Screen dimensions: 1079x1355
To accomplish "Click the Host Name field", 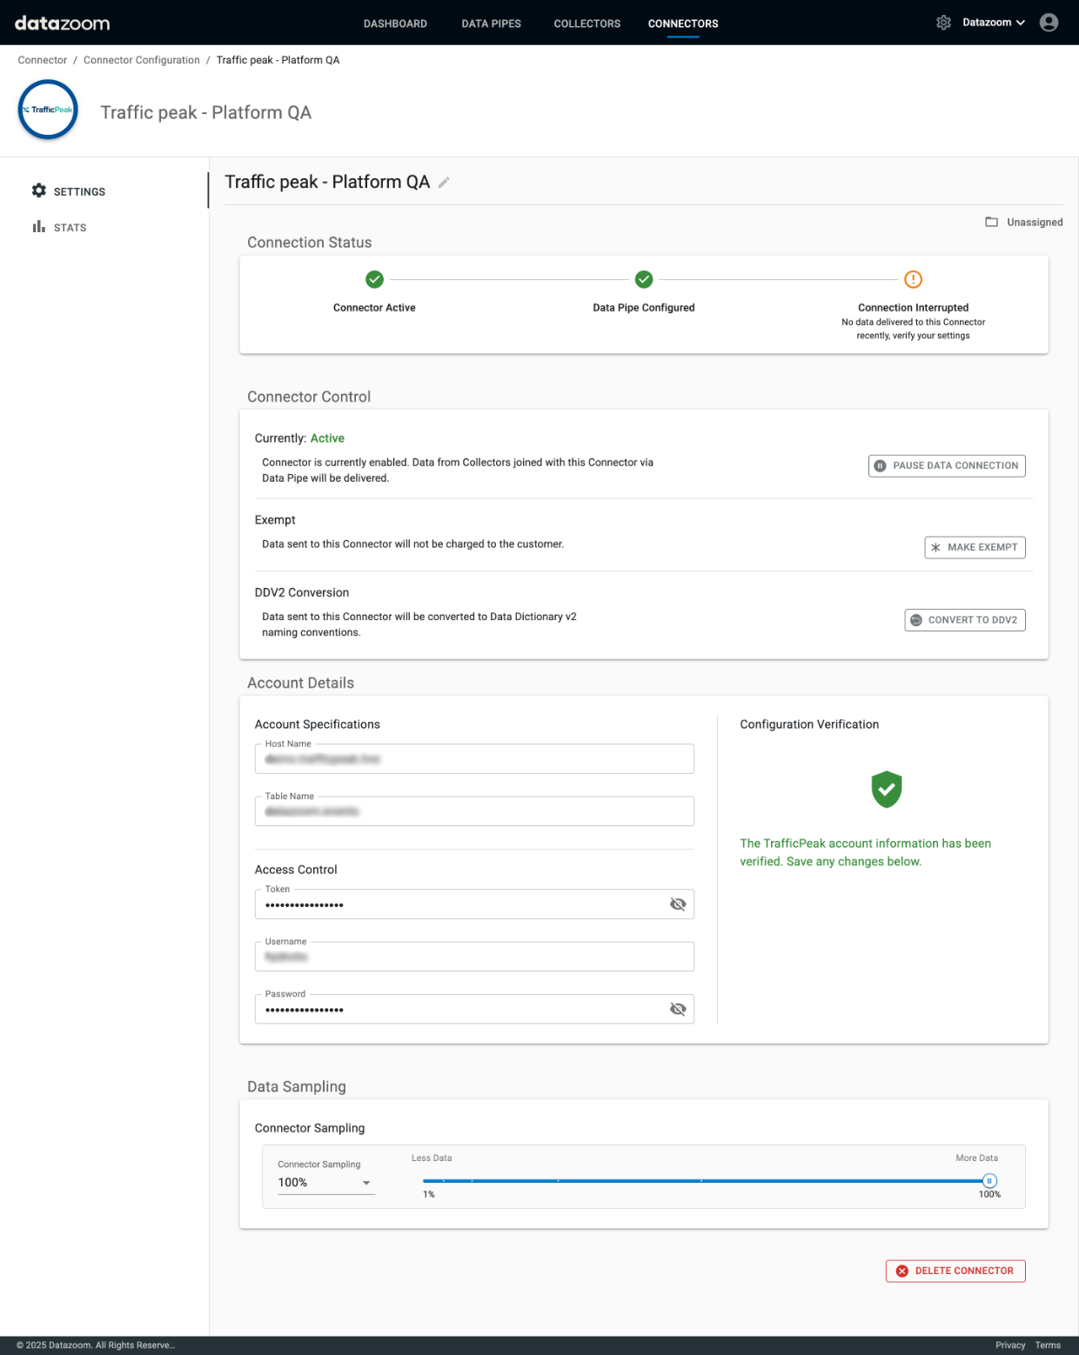I will coord(474,759).
